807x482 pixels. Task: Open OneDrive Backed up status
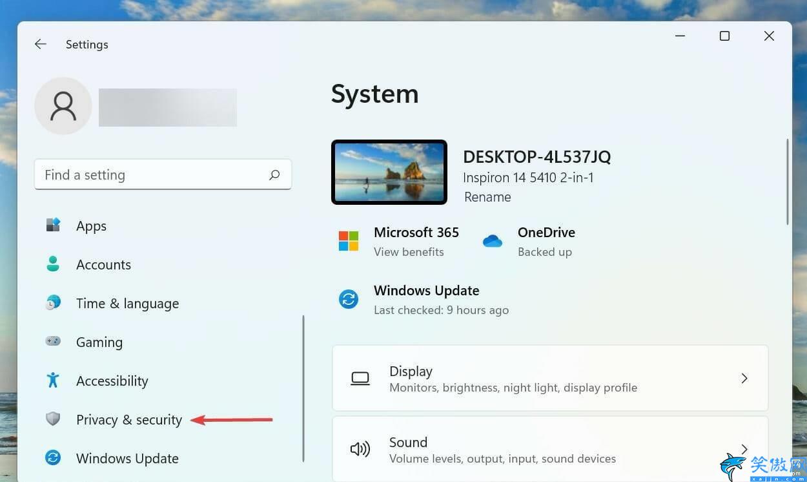pos(545,252)
